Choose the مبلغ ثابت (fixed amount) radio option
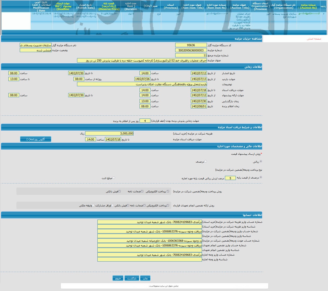328x291 pixels. click(114, 178)
